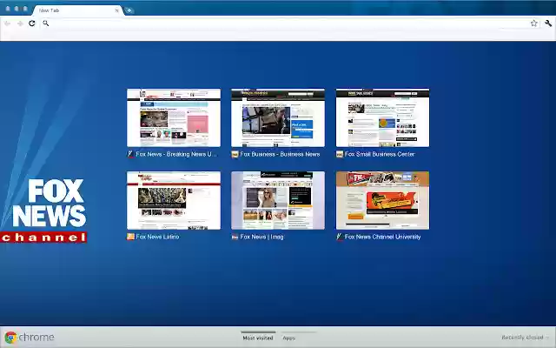
Task: Open the wrench settings menu
Action: [x=548, y=23]
